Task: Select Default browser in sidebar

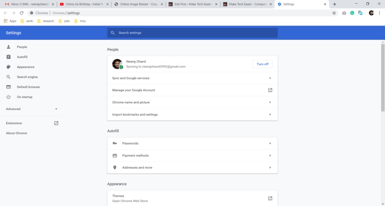Action: coord(28,87)
